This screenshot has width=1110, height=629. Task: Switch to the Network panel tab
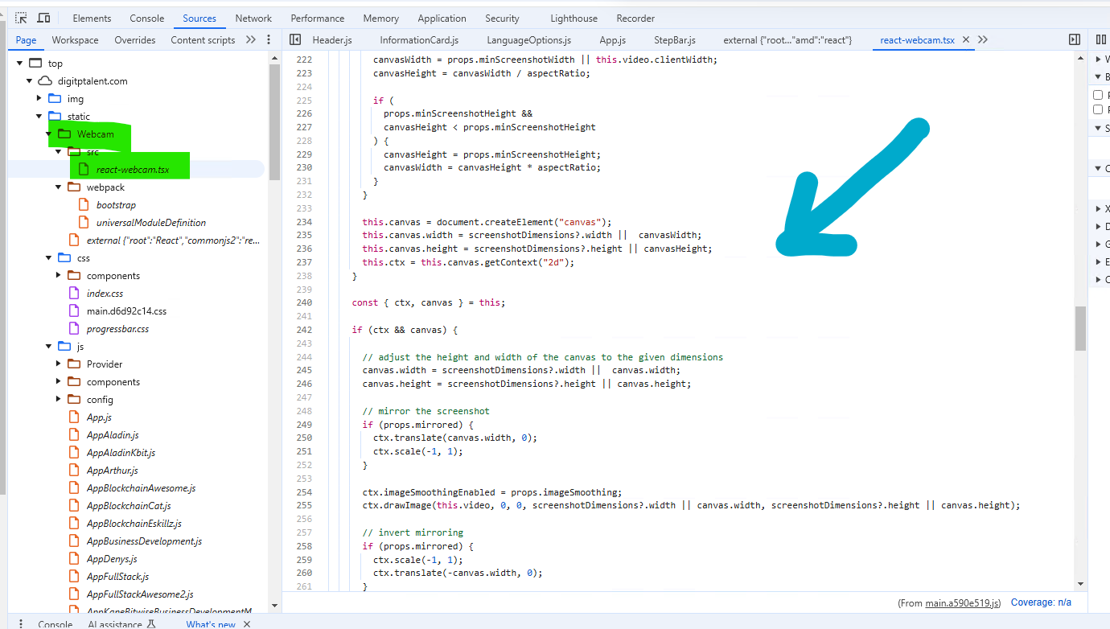coord(253,18)
